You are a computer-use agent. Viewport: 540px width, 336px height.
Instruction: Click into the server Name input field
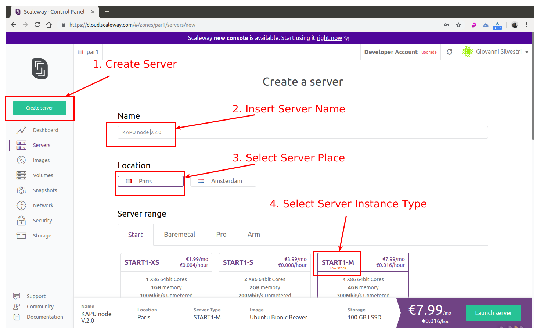[x=303, y=132]
